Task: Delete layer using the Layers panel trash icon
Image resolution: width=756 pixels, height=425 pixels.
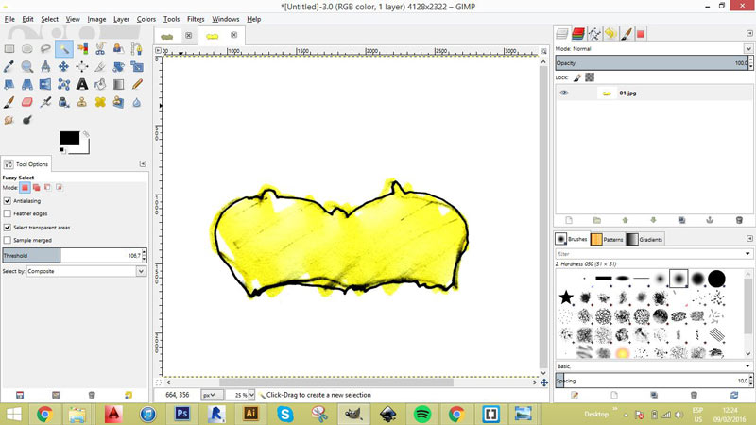Action: 739,220
